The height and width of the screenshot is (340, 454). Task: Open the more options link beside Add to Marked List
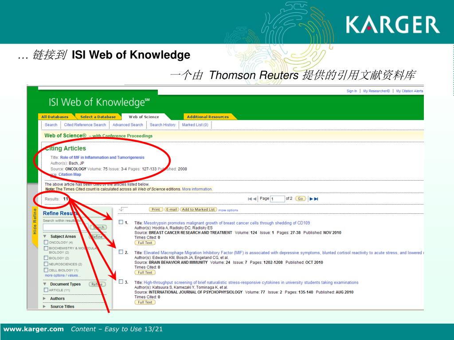coord(228,210)
